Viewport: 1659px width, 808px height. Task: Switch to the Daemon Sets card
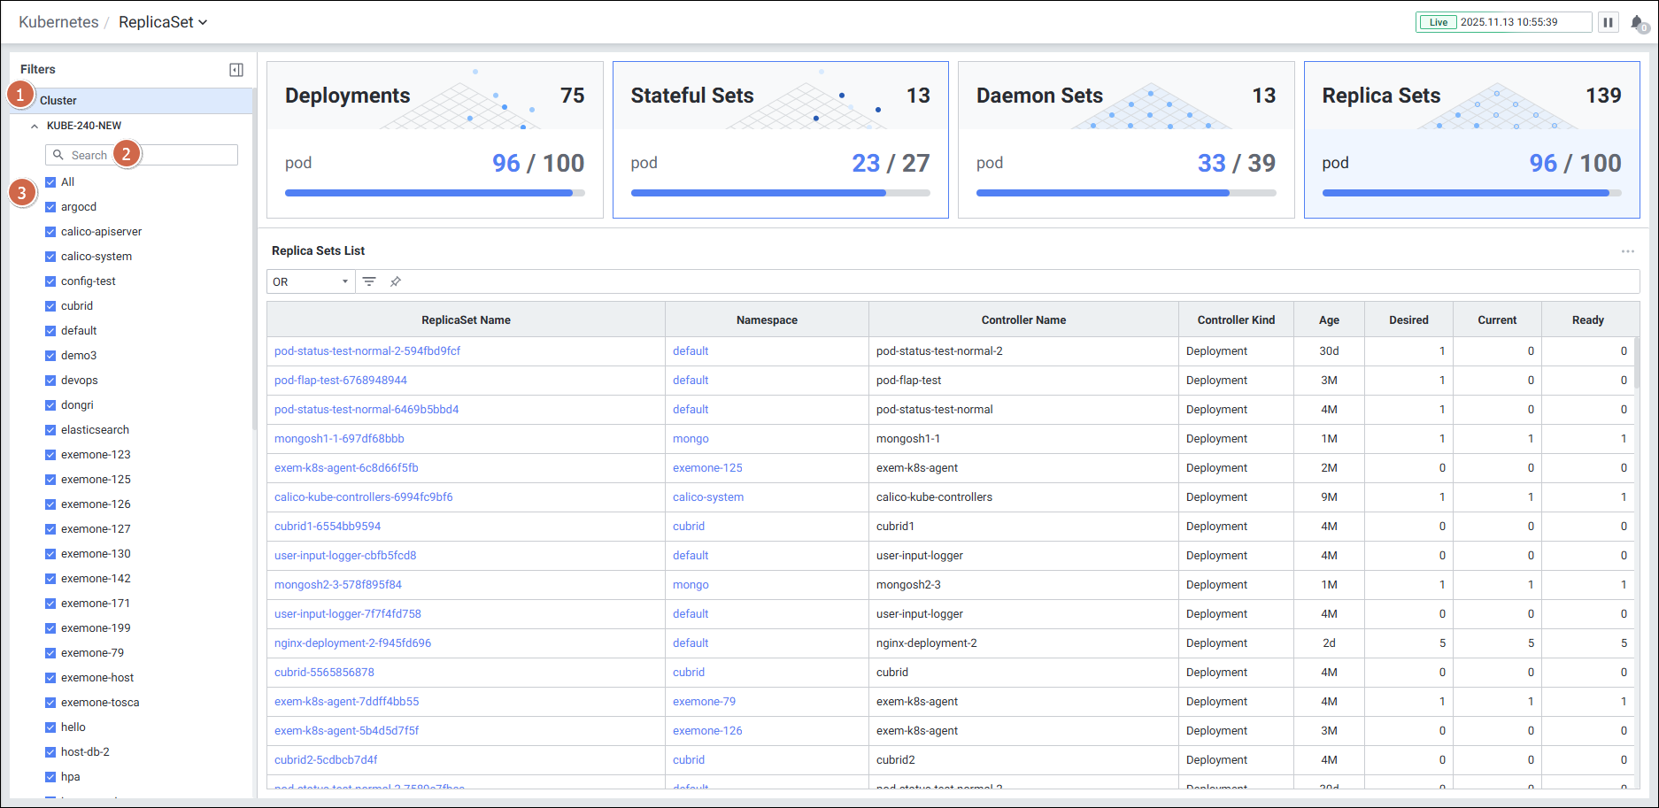tap(1125, 140)
